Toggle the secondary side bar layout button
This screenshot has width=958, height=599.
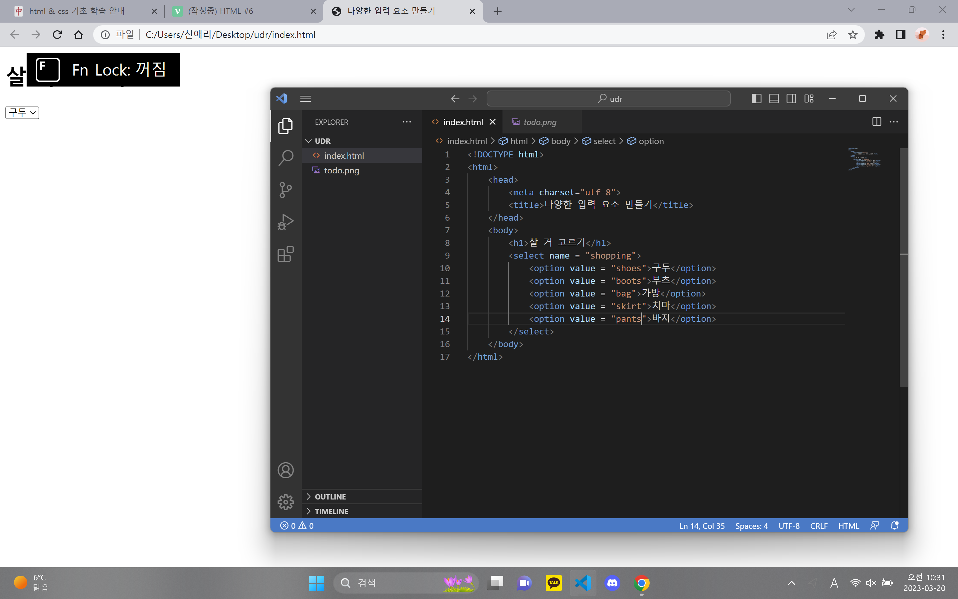(x=791, y=99)
